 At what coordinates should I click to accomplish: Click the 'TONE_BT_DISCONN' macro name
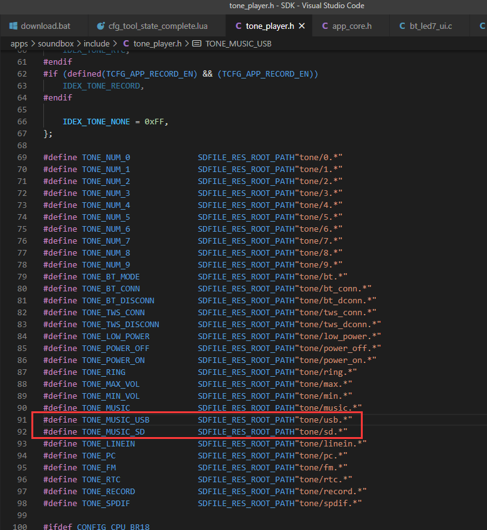(x=118, y=301)
